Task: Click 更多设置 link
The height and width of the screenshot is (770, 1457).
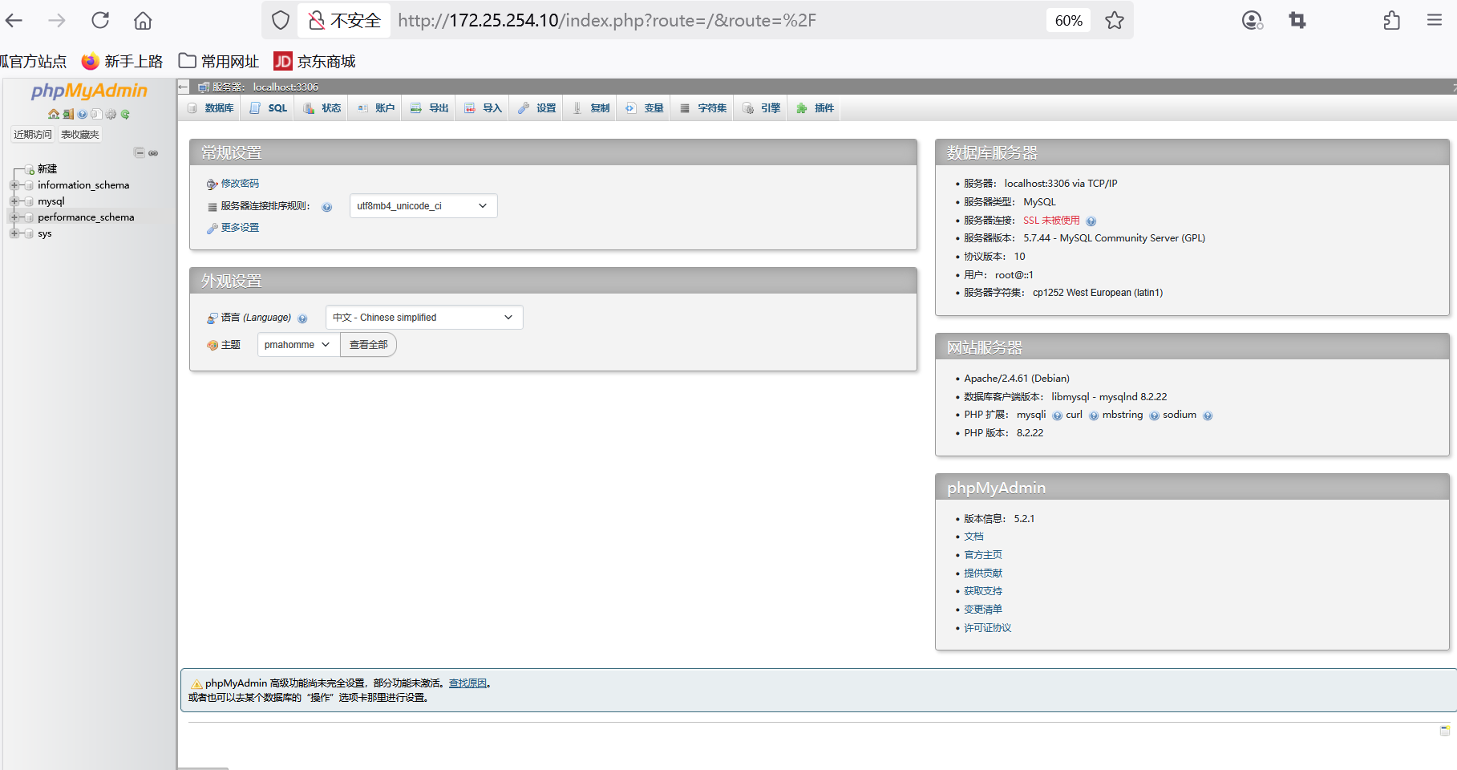Action: coord(240,228)
